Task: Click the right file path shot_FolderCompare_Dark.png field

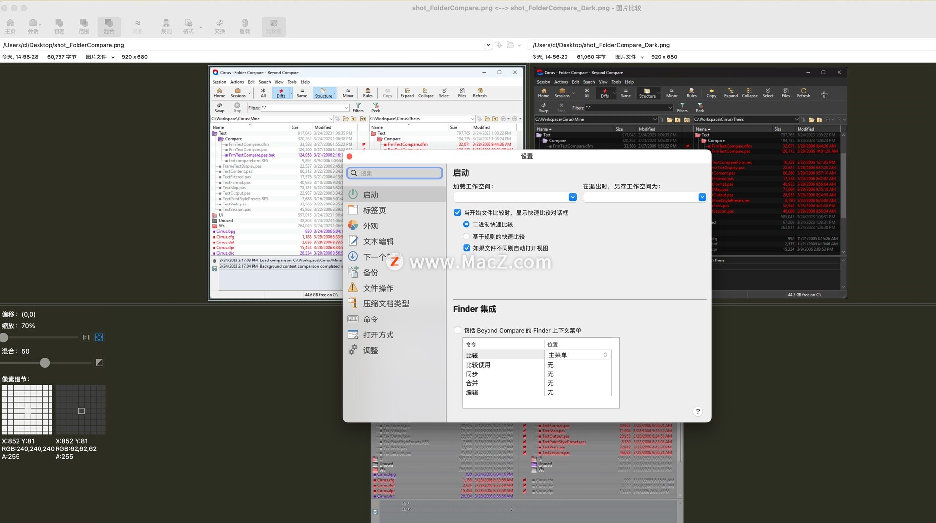Action: (733, 45)
